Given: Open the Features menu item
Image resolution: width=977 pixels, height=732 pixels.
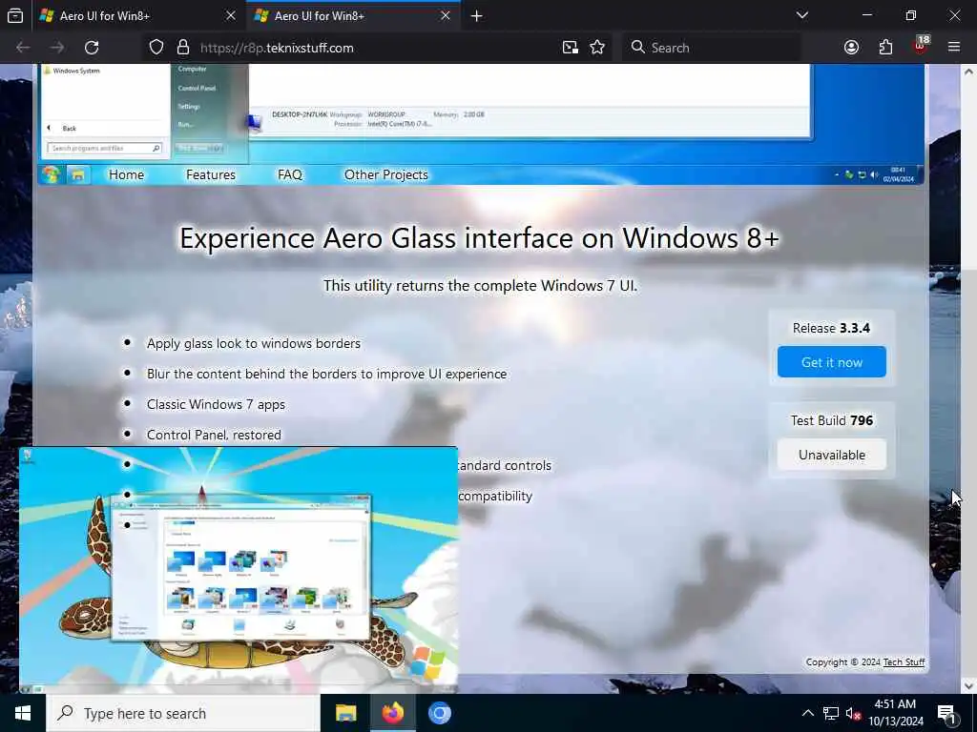Looking at the screenshot, I should (211, 175).
